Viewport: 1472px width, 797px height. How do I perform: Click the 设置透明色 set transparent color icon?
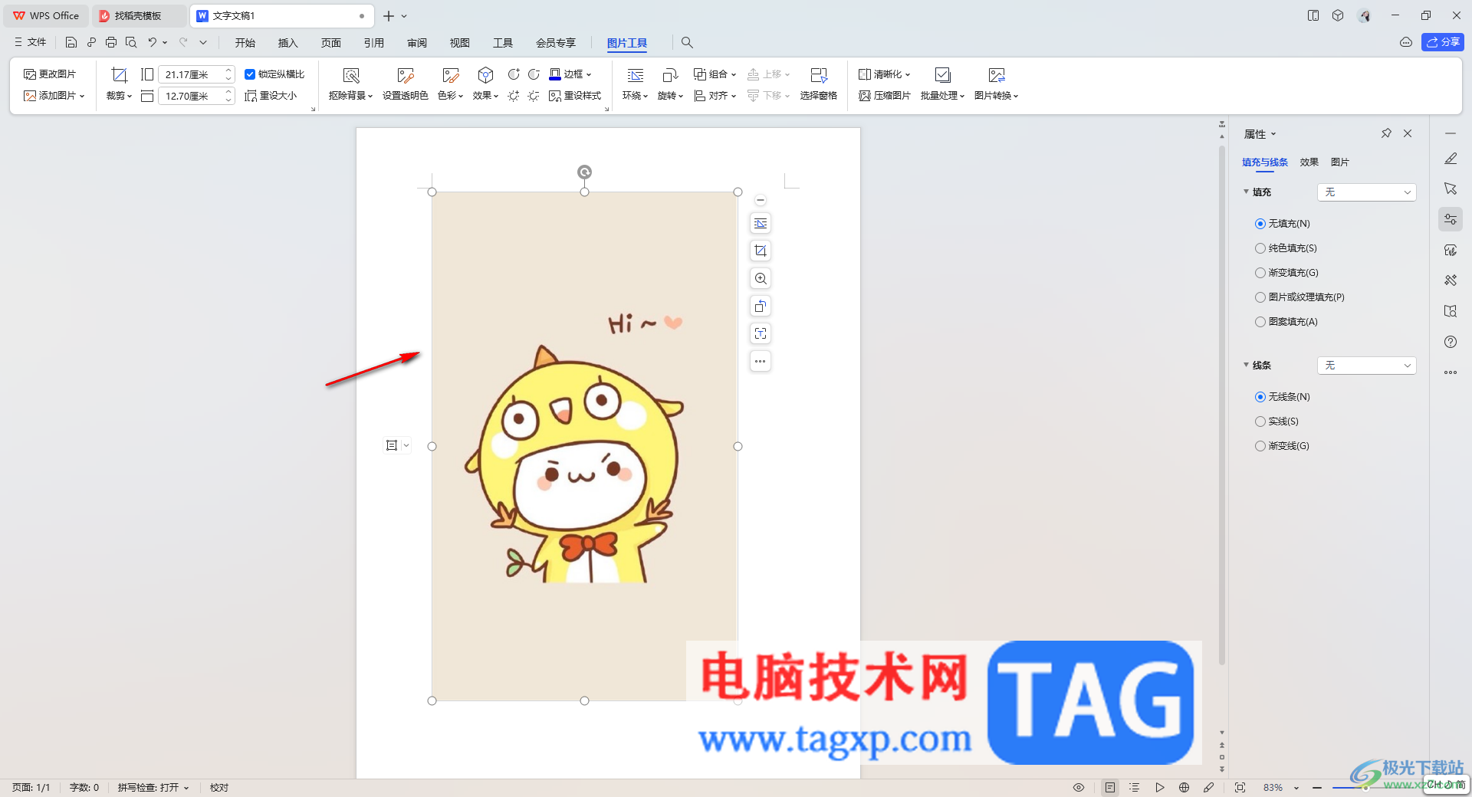point(406,75)
